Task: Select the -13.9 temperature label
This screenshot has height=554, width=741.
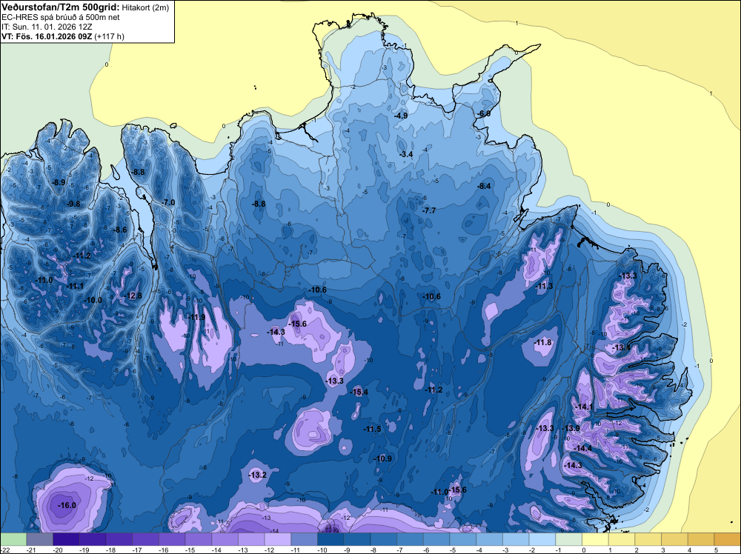Action: coord(571,428)
